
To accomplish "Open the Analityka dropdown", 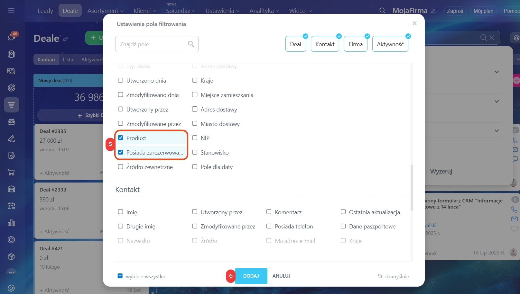I will pos(264,11).
